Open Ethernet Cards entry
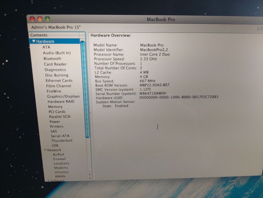 click(59, 81)
